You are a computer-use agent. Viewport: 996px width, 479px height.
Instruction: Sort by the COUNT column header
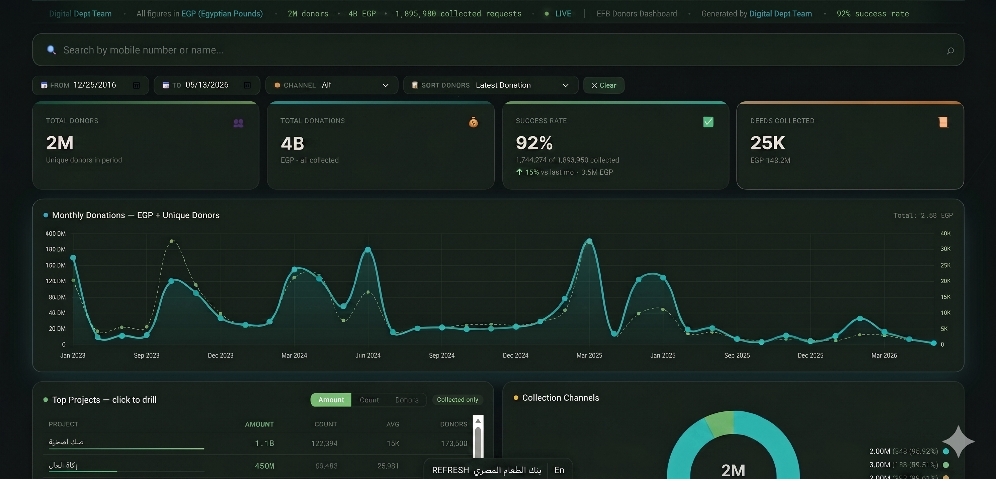click(x=326, y=424)
